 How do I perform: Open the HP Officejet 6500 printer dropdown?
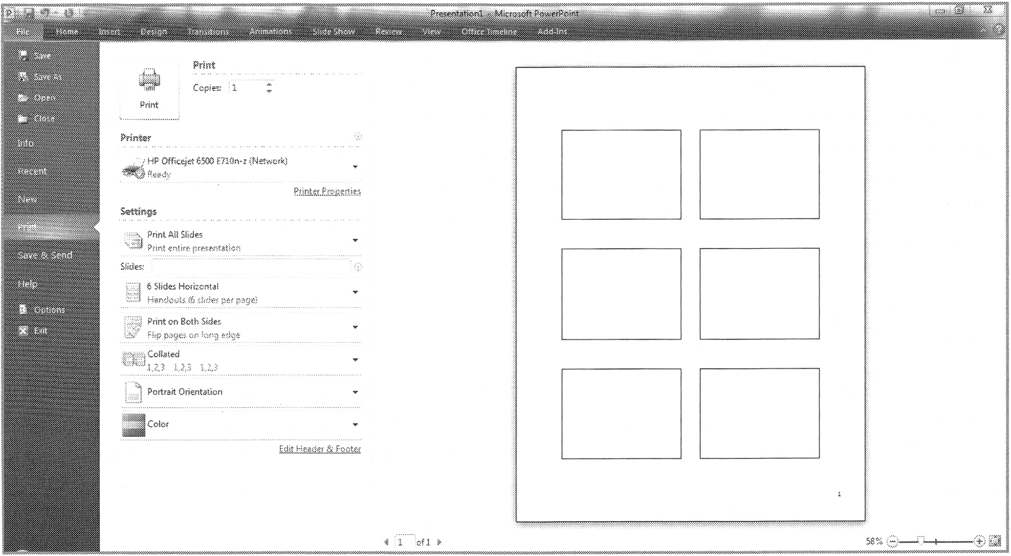click(241, 167)
